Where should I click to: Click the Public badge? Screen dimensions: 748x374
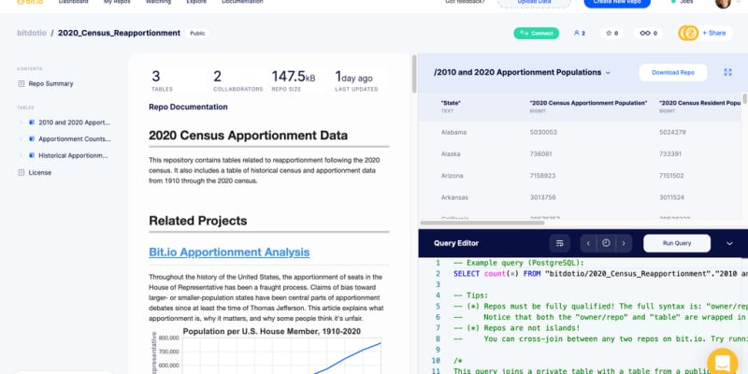coord(197,34)
